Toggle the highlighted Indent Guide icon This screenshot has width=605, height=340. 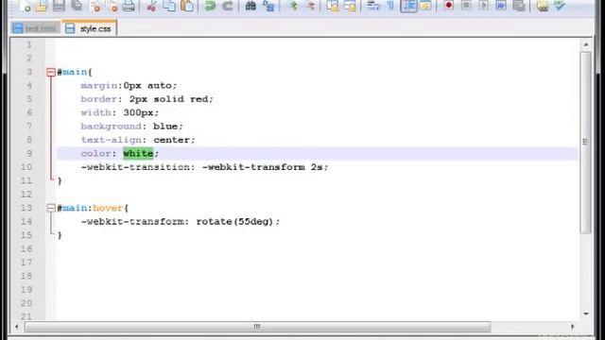(x=408, y=6)
